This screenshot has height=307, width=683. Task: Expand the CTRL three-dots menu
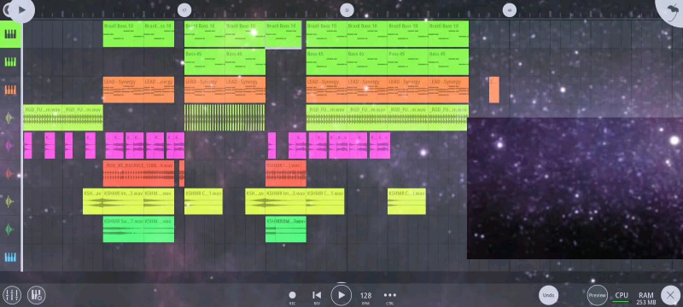click(390, 297)
